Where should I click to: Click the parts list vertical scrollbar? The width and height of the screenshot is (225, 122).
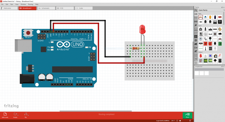click(x=224, y=19)
